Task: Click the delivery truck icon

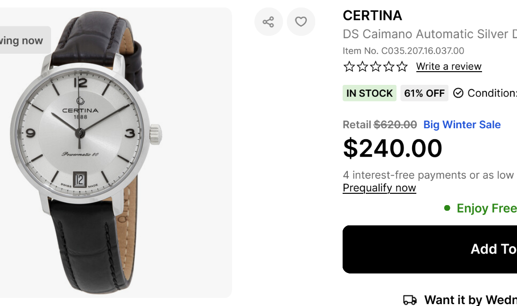Action: [410, 300]
